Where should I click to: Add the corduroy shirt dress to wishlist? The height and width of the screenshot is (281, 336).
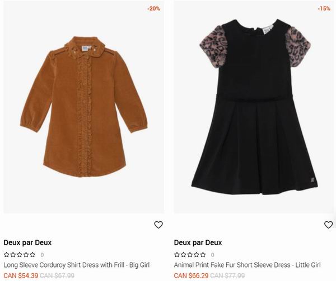coord(158,225)
